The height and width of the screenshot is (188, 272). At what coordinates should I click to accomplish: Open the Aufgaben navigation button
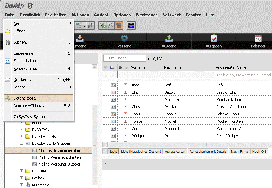[214, 41]
